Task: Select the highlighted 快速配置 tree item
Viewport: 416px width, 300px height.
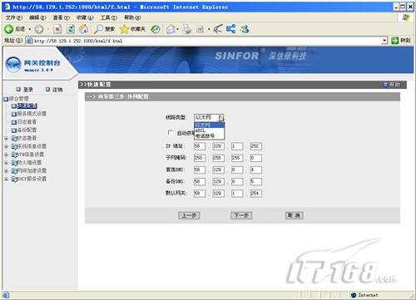Action: 27,106
